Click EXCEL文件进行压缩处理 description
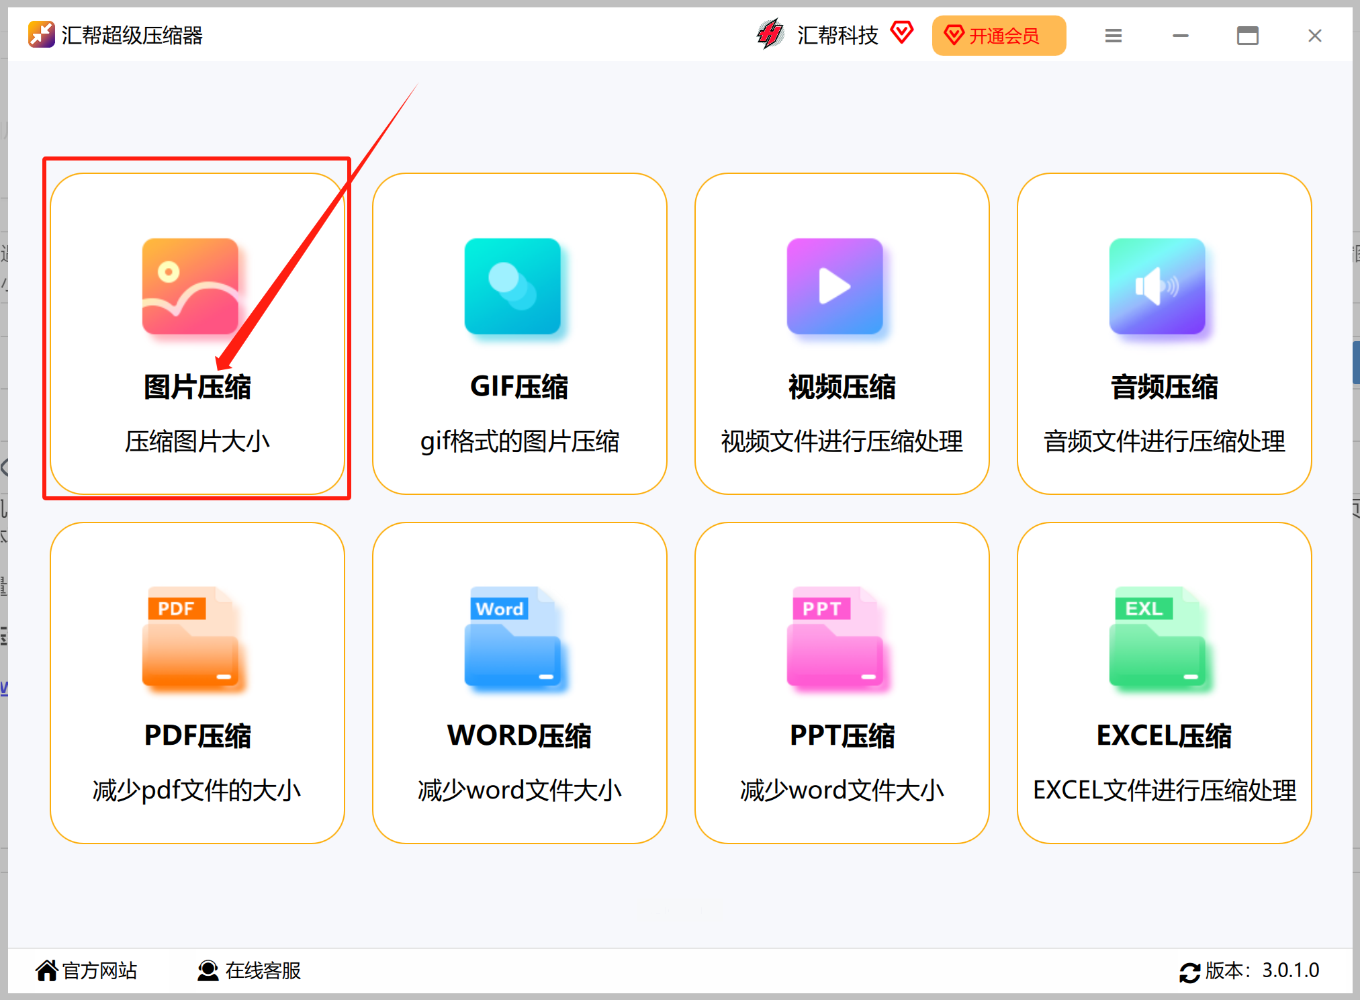Image resolution: width=1360 pixels, height=1000 pixels. pyautogui.click(x=1165, y=790)
